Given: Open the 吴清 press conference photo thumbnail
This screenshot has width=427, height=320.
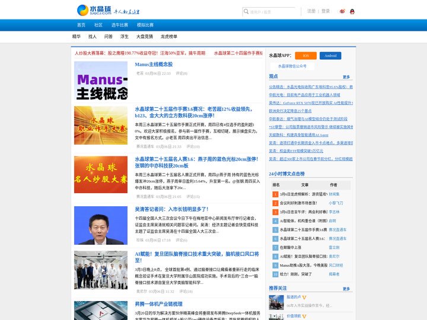Looking at the screenshot, I should pos(101,225).
